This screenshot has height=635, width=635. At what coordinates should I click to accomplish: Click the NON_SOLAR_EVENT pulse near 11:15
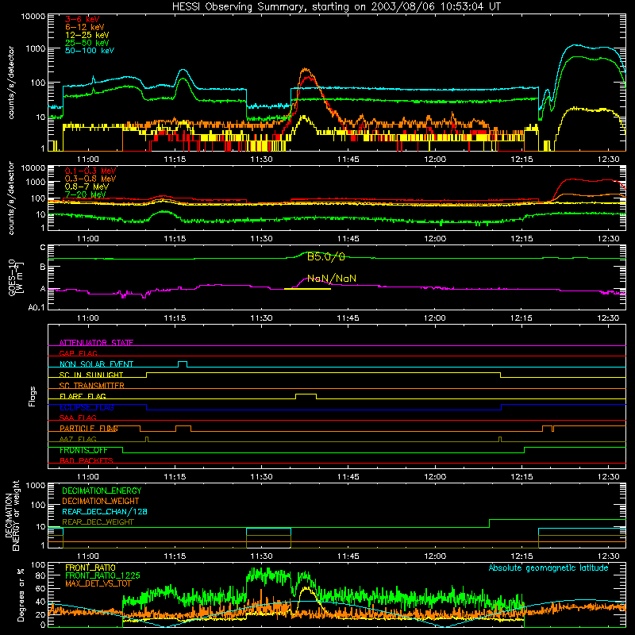(x=183, y=364)
